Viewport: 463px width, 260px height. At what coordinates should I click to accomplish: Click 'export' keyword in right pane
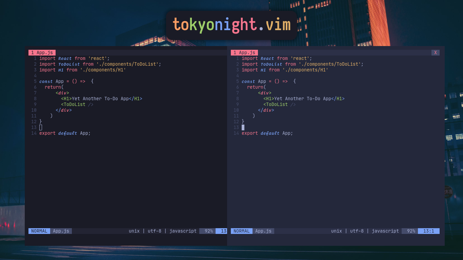[x=250, y=133]
